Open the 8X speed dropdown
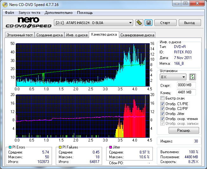Image resolution: width=207 pixels, height=169 pixels. point(173,77)
